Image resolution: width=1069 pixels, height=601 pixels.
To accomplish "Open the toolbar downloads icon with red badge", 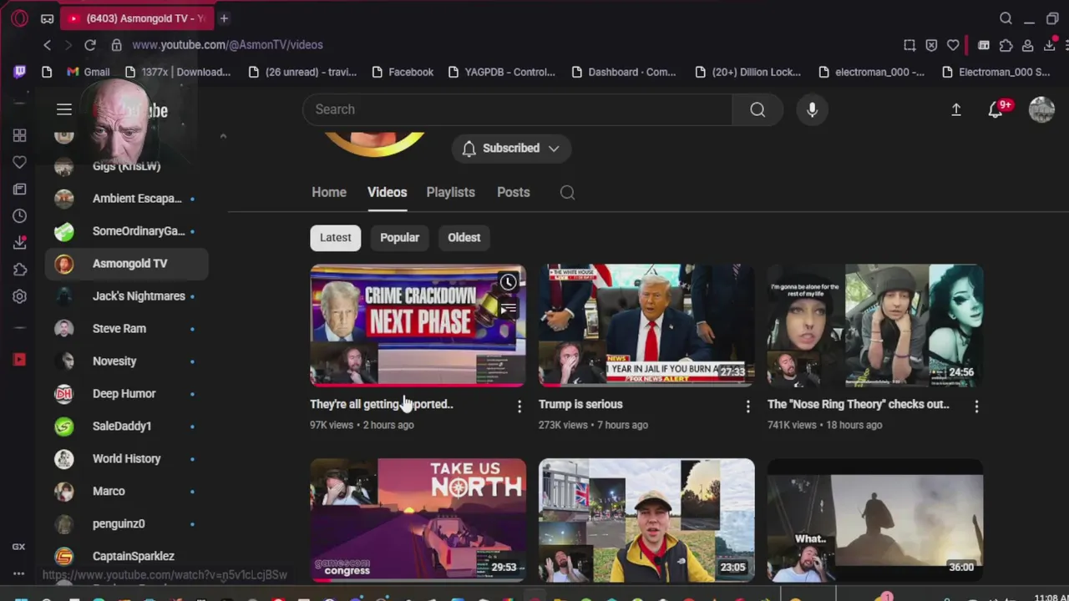I will click(1050, 45).
